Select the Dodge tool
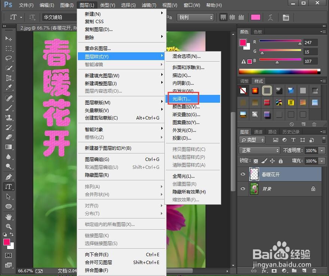 [9, 166]
